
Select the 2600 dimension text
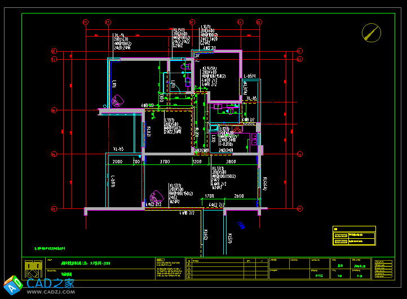click(x=239, y=196)
